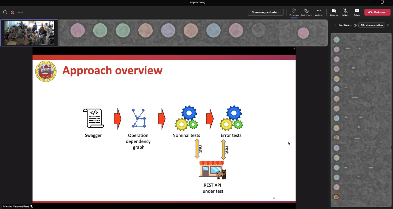The height and width of the screenshot is (209, 393).
Task: Click the REST API shop icon
Action: click(212, 170)
